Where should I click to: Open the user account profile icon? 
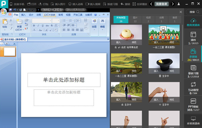[x=179, y=4]
